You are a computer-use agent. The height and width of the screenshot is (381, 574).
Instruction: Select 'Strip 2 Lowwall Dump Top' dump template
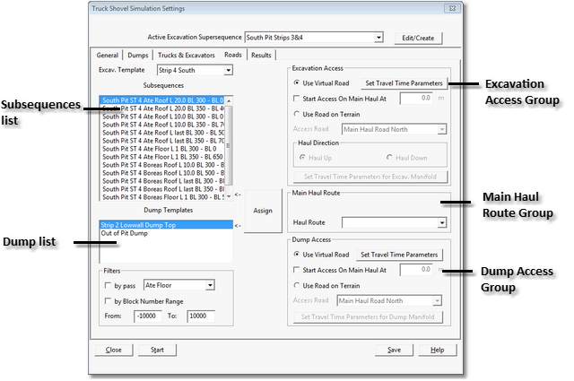point(166,225)
